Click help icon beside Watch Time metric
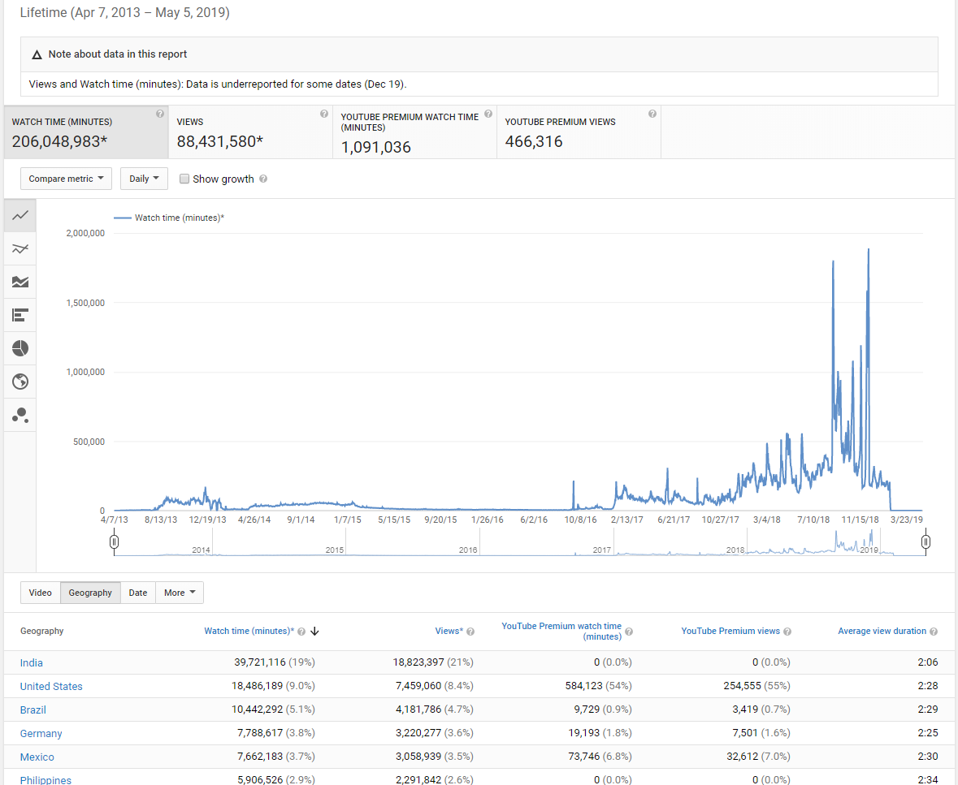Image resolution: width=958 pixels, height=785 pixels. tap(160, 114)
